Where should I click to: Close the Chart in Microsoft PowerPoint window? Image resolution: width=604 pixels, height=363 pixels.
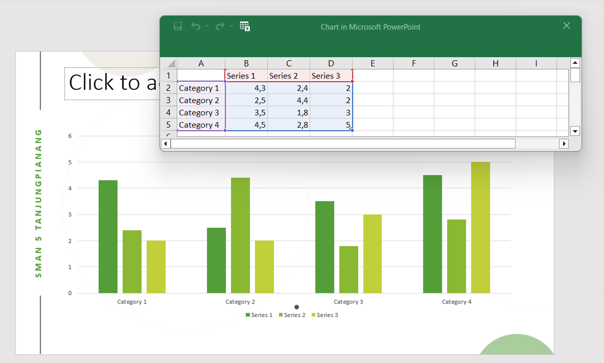tap(566, 26)
